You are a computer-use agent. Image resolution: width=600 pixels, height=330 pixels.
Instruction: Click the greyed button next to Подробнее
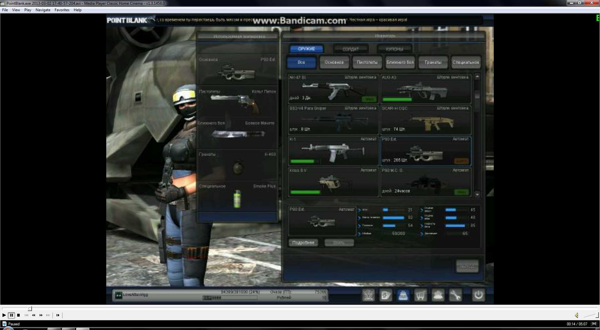pos(339,243)
